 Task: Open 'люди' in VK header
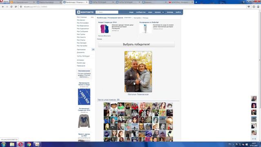click(x=131, y=12)
